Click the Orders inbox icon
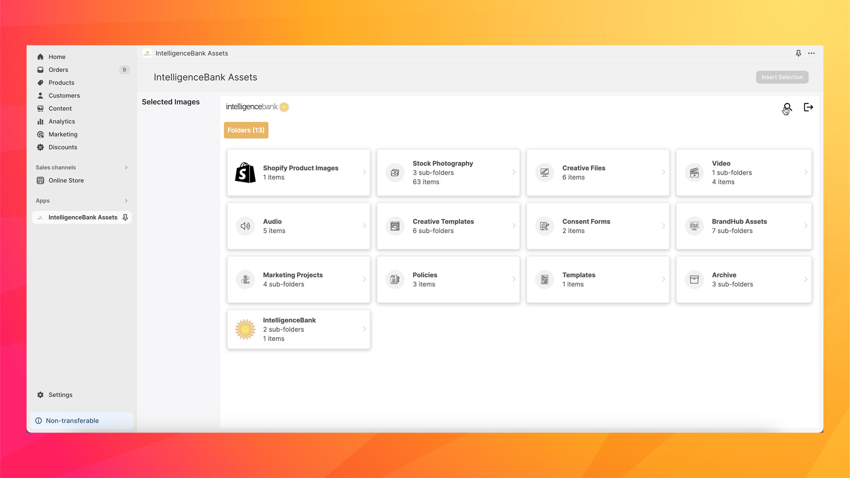 click(40, 70)
